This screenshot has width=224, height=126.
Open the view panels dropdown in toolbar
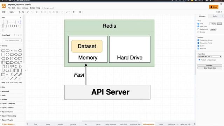click(x=4, y=12)
